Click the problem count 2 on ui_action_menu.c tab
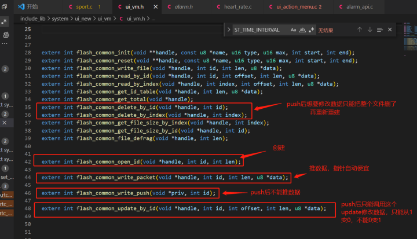The height and width of the screenshot is (239, 417). coord(320,7)
